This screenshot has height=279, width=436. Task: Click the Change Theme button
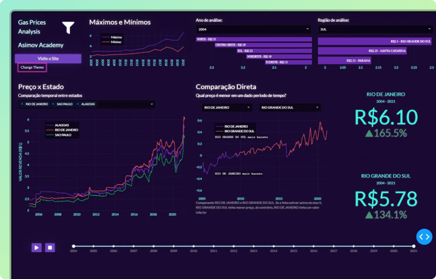32,67
